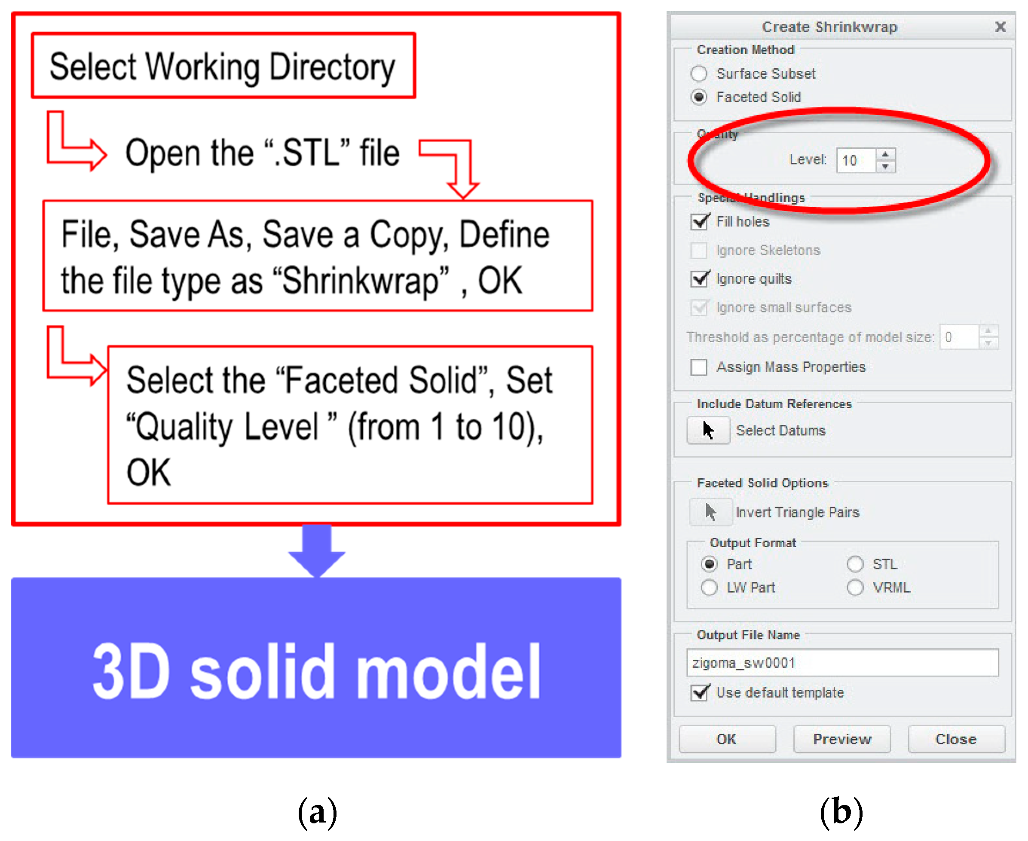This screenshot has width=1028, height=841.
Task: Click the Select Datums arrow icon
Action: click(x=708, y=430)
